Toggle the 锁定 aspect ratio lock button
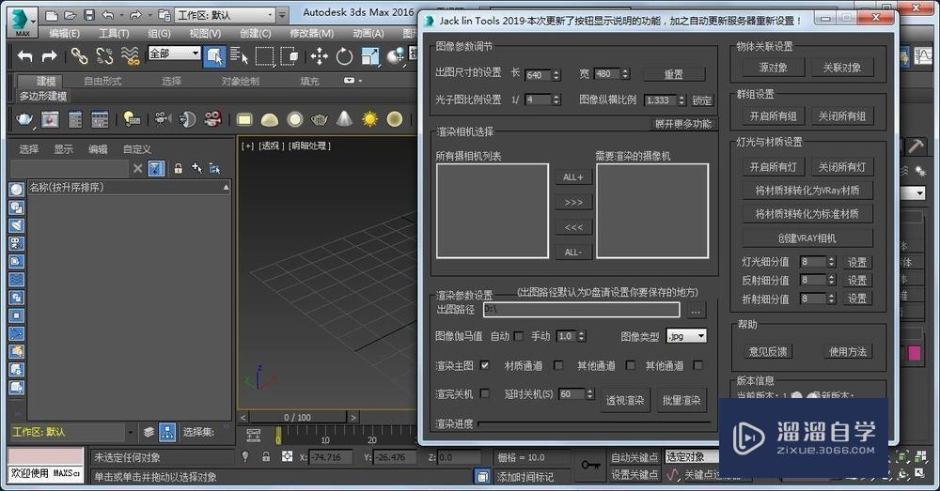Screen dimensions: 940x491 pyautogui.click(x=702, y=100)
